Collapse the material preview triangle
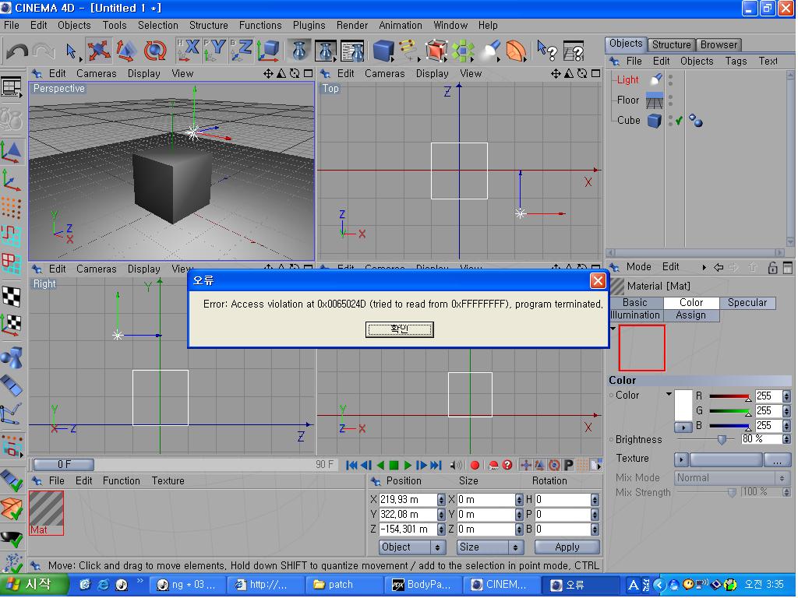The width and height of the screenshot is (798, 598). tap(613, 329)
